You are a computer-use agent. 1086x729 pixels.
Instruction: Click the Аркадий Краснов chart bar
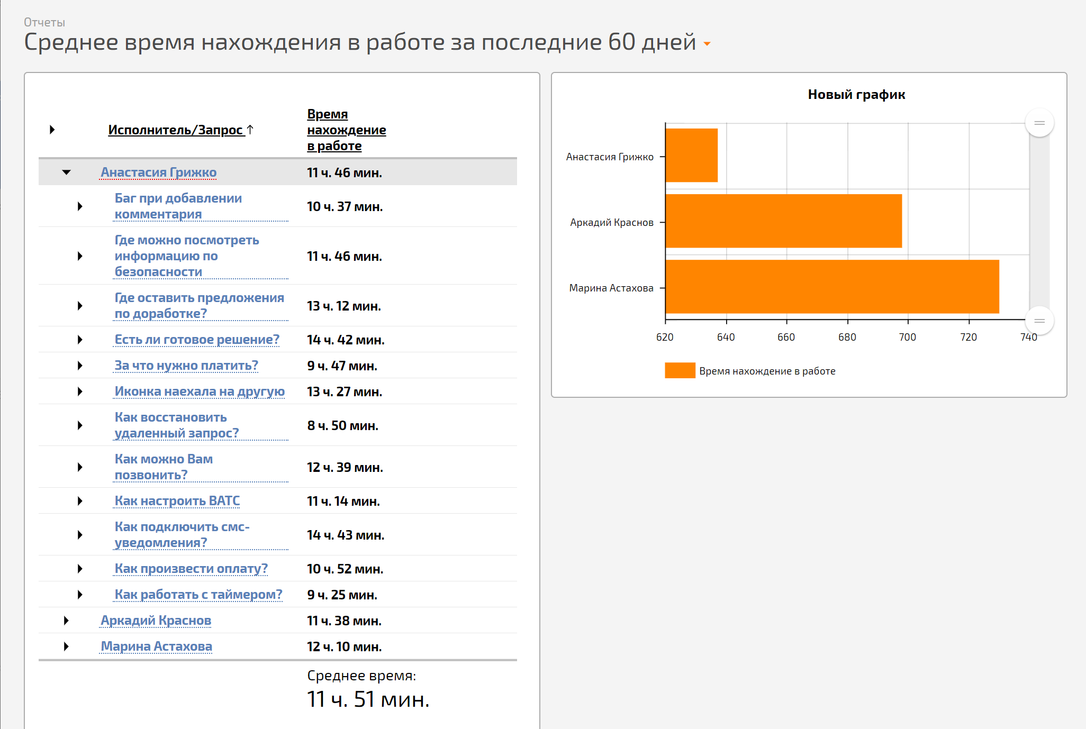pyautogui.click(x=783, y=221)
